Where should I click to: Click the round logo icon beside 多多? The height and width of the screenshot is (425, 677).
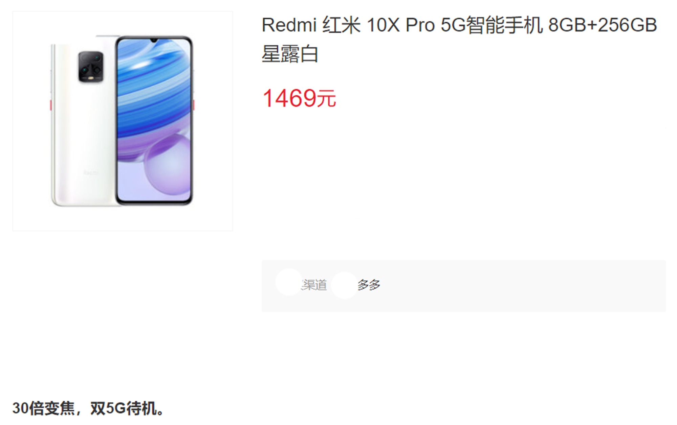click(344, 285)
